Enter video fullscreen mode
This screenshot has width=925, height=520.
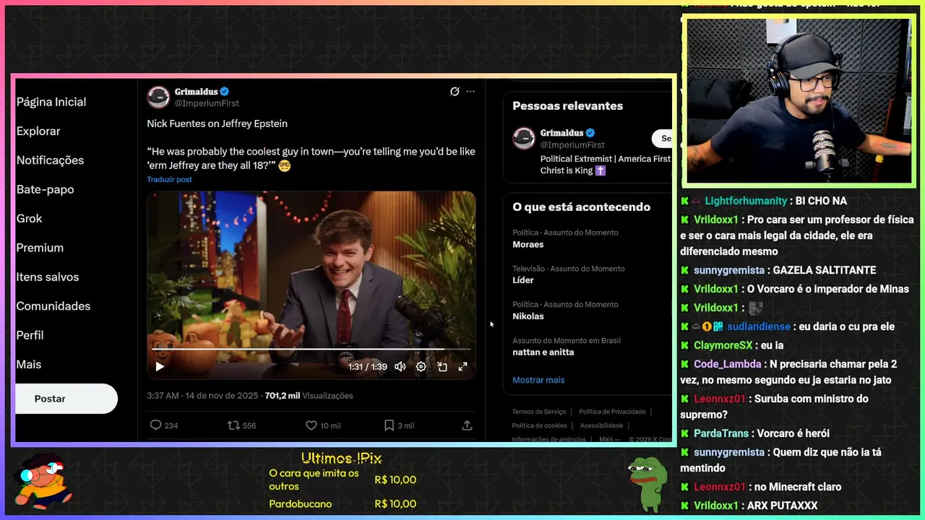point(463,367)
